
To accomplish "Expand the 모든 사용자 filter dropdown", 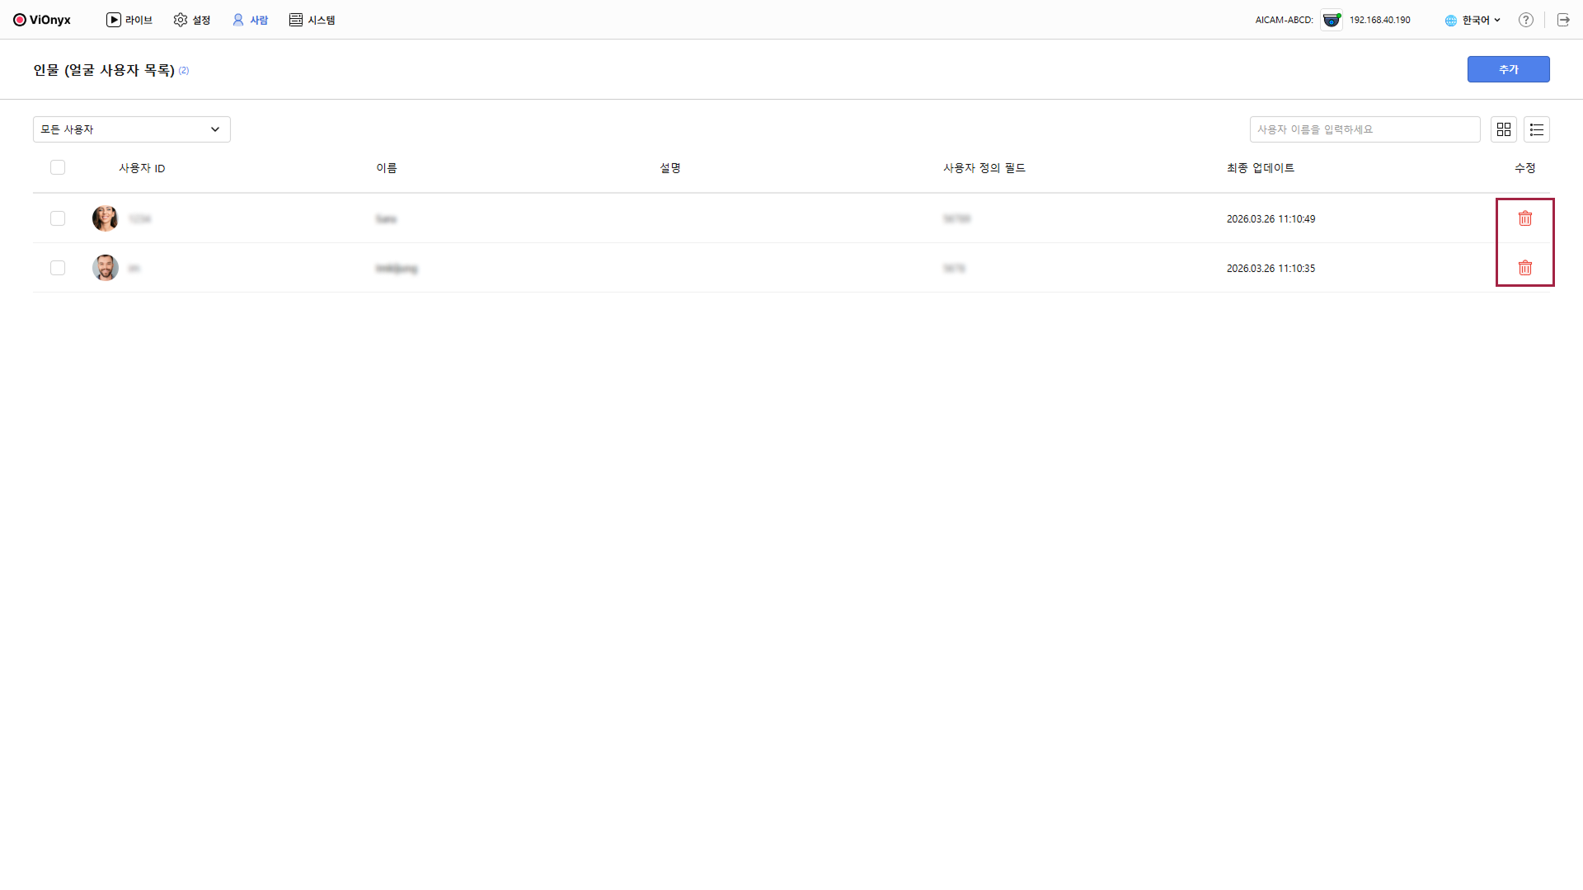I will 131,129.
